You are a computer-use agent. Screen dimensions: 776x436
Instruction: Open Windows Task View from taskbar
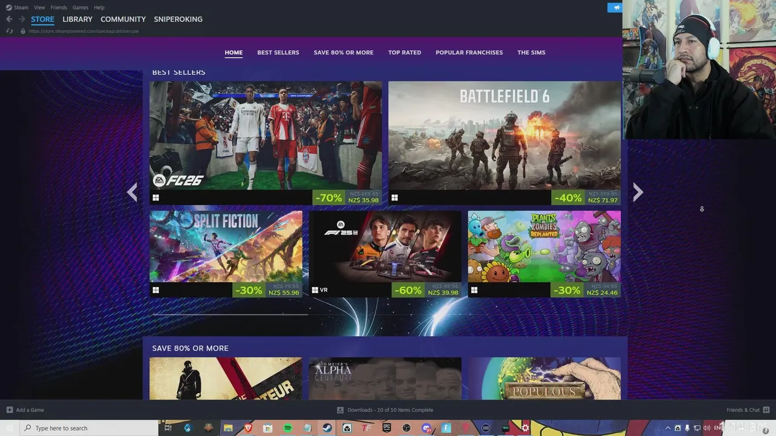[x=168, y=428]
